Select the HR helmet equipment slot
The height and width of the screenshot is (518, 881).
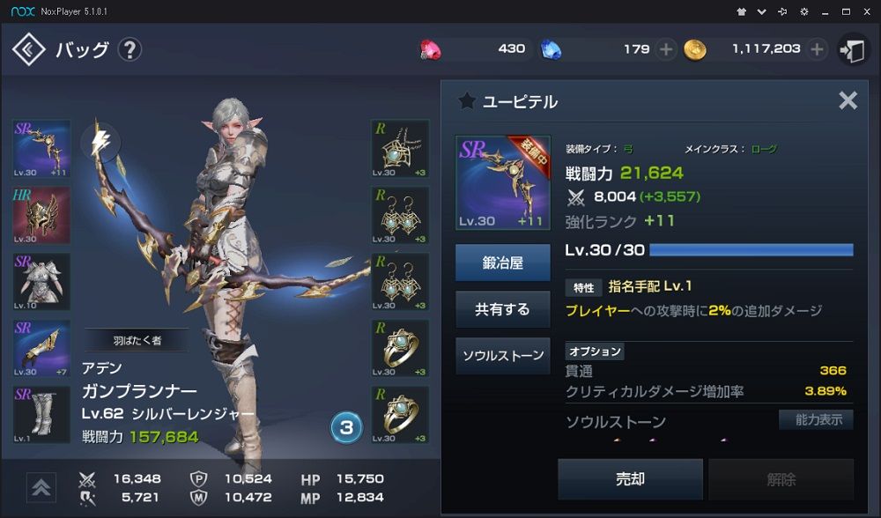(x=41, y=215)
